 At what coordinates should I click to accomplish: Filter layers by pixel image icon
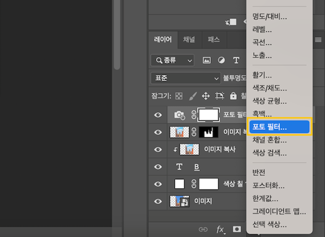pyautogui.click(x=206, y=60)
